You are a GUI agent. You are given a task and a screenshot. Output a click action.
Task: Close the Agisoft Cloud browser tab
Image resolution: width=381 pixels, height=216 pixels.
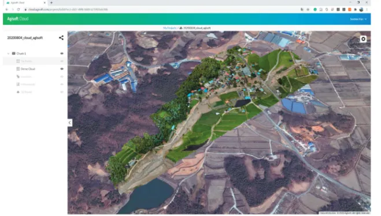point(45,3)
